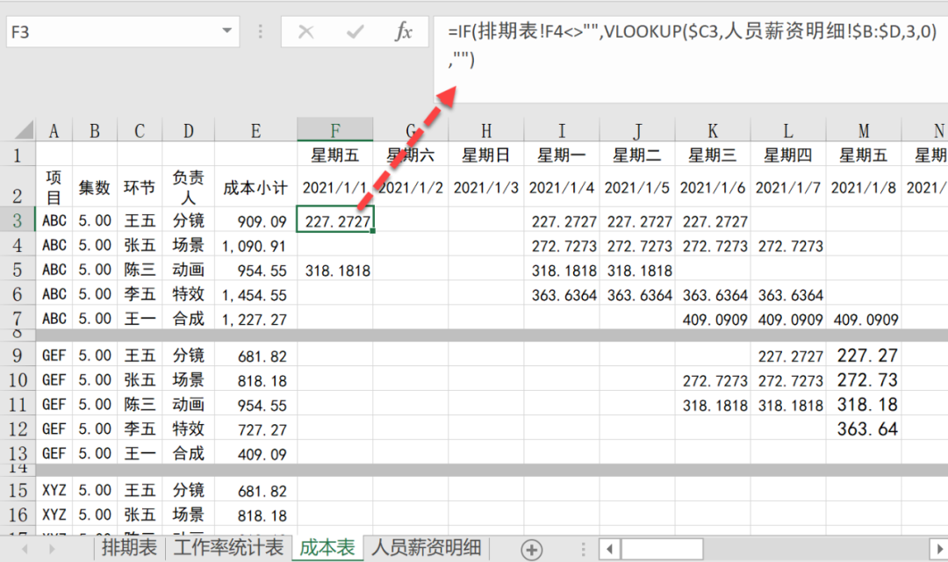Viewport: 948px width, 562px height.
Task: Click the confirm (checkmark) formula entry icon
Action: [x=355, y=32]
